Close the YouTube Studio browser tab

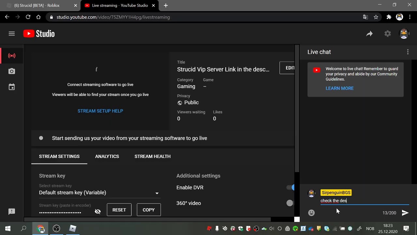[x=153, y=5]
